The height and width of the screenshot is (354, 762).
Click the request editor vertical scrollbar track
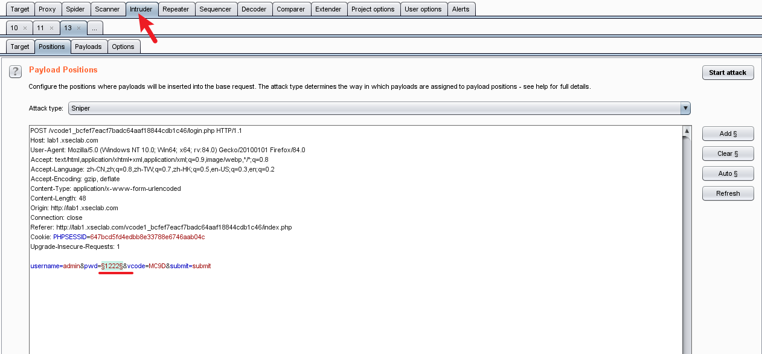point(687,245)
